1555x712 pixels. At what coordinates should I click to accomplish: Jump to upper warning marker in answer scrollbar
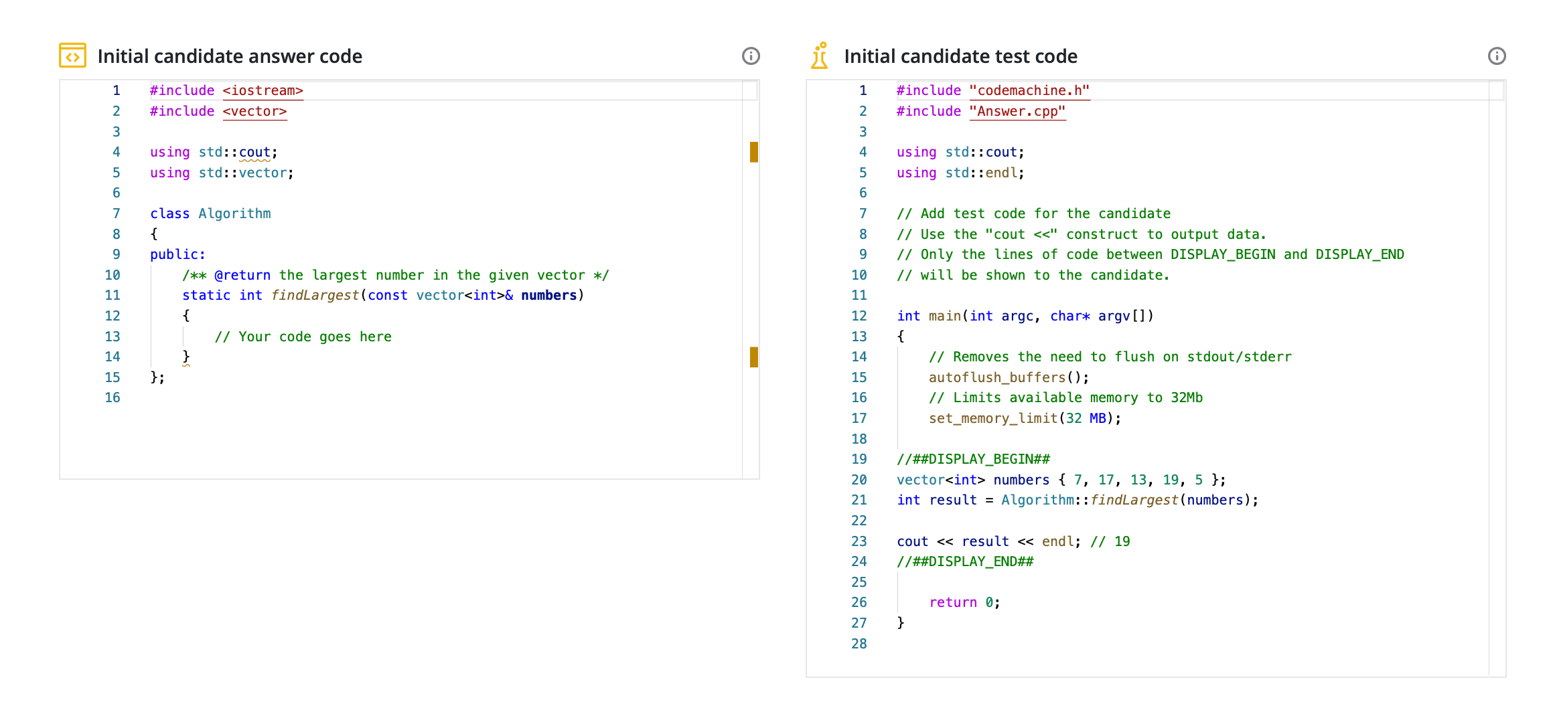753,152
